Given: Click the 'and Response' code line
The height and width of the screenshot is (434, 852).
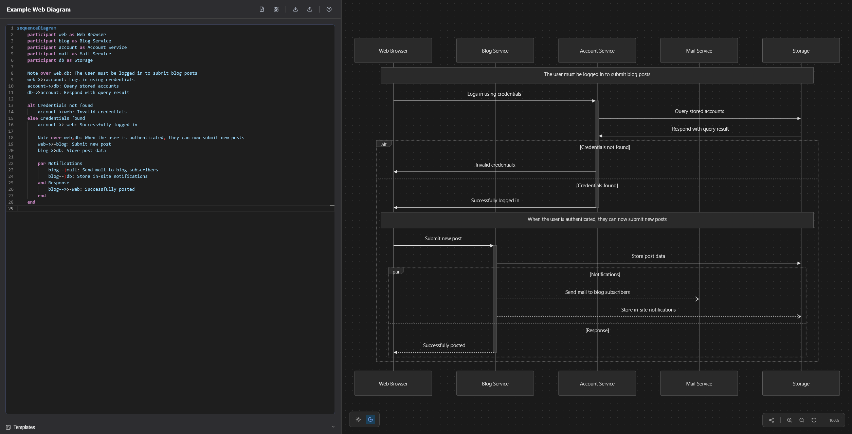Looking at the screenshot, I should pyautogui.click(x=53, y=183).
